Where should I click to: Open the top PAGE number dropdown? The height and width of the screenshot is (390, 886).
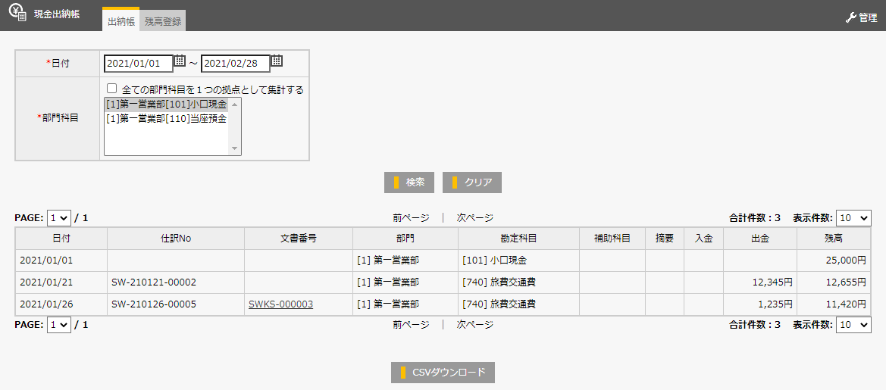[x=59, y=218]
